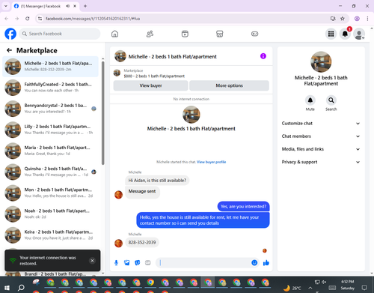This screenshot has height=293, width=374.
Task: Go to Home feed icon
Action: point(114,34)
